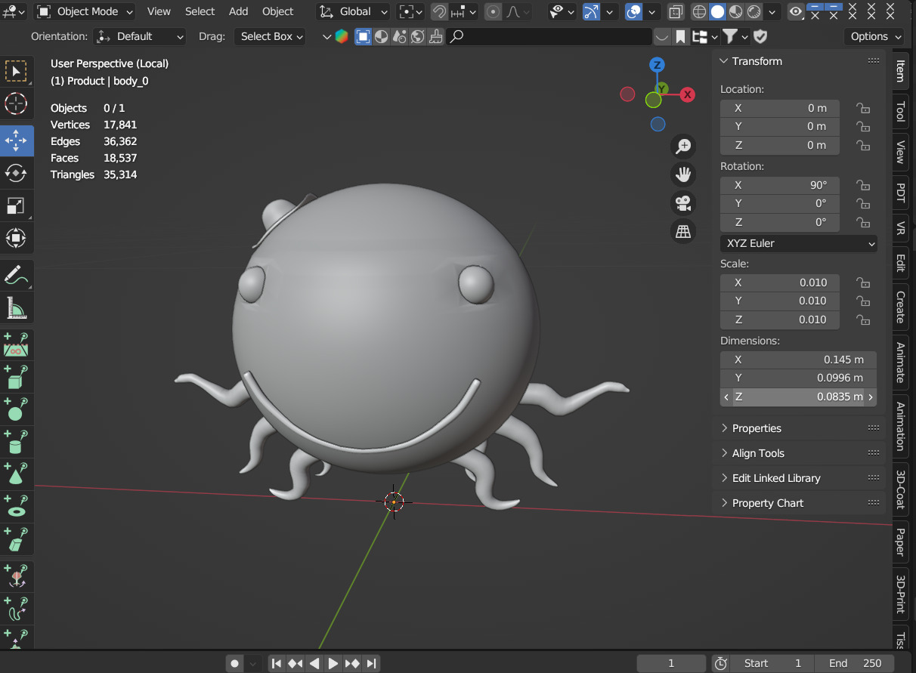Click the current frame field showing 1
This screenshot has width=916, height=673.
(x=670, y=663)
